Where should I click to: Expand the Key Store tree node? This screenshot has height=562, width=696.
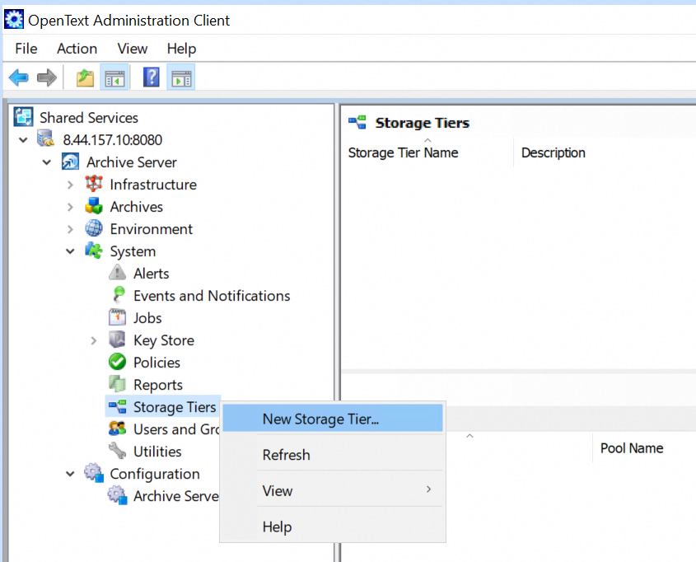[94, 340]
